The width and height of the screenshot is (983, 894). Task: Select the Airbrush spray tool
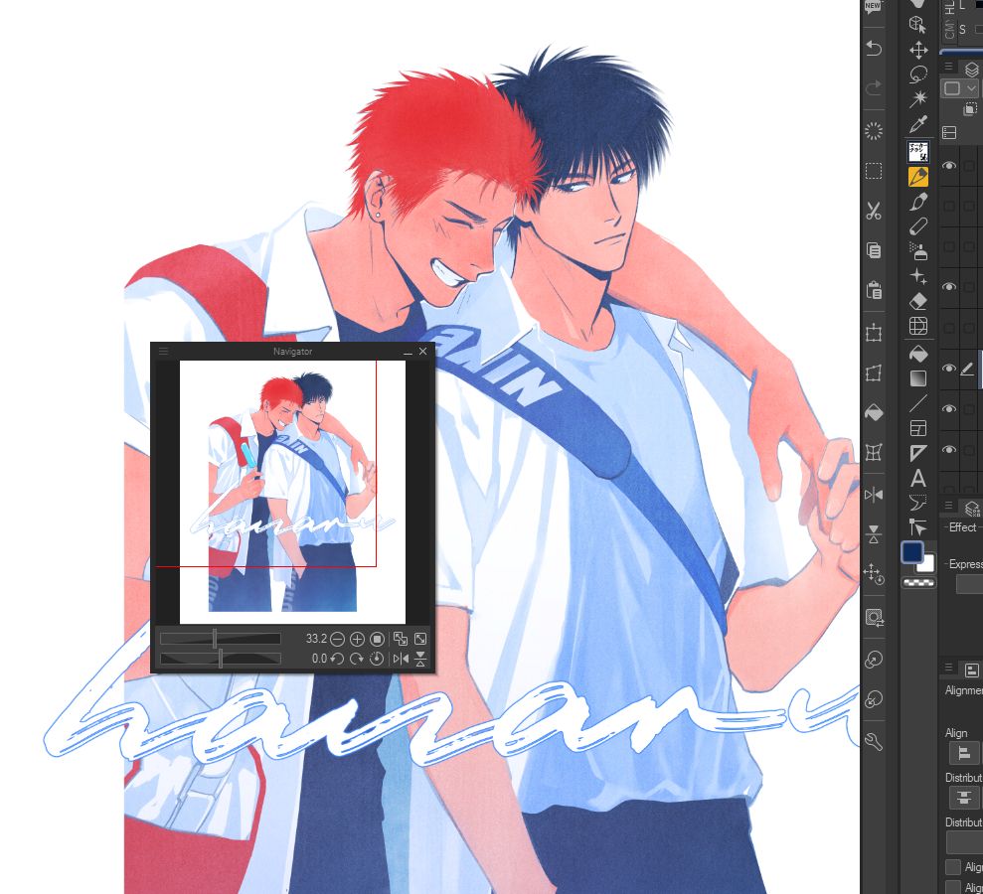918,251
